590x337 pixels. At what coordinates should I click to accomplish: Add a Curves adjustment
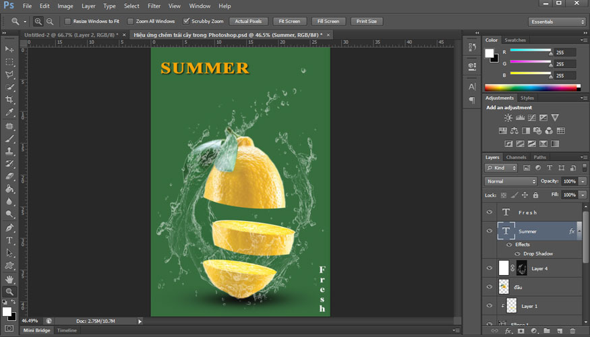(x=532, y=118)
